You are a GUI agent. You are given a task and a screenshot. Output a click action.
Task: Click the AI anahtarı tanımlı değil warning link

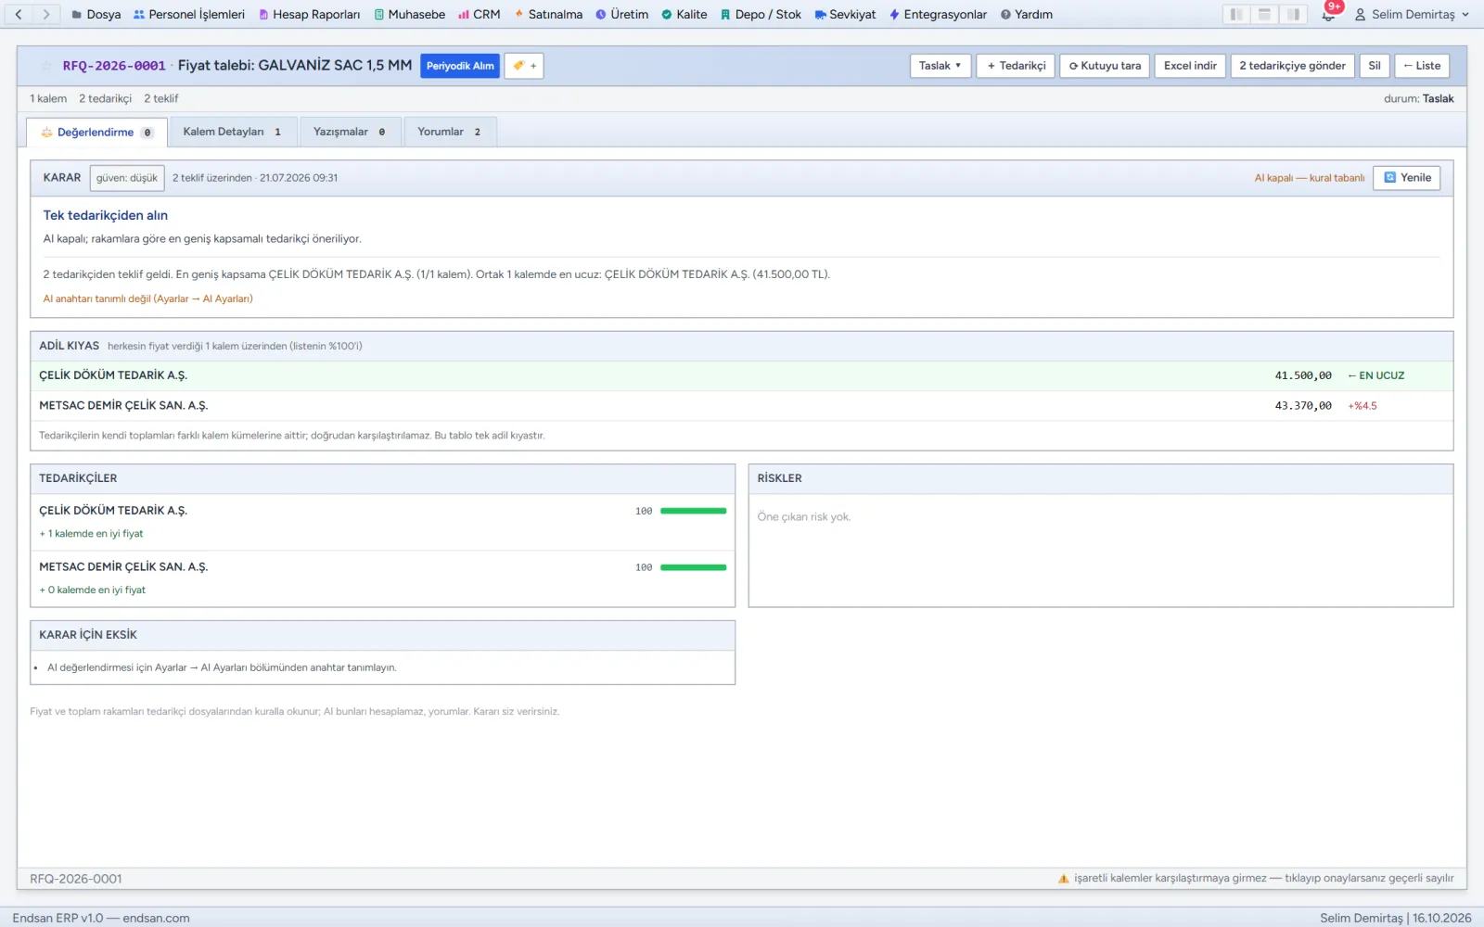coord(148,298)
